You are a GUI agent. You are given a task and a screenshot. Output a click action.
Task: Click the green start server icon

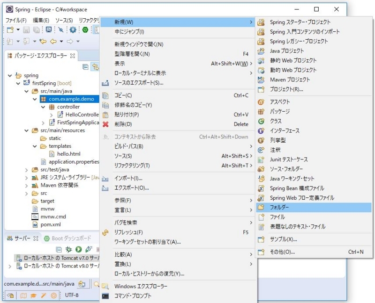coord(78,249)
